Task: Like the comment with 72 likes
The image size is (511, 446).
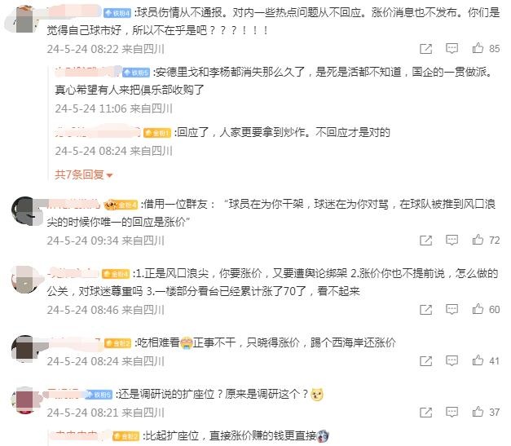Action: [478, 240]
